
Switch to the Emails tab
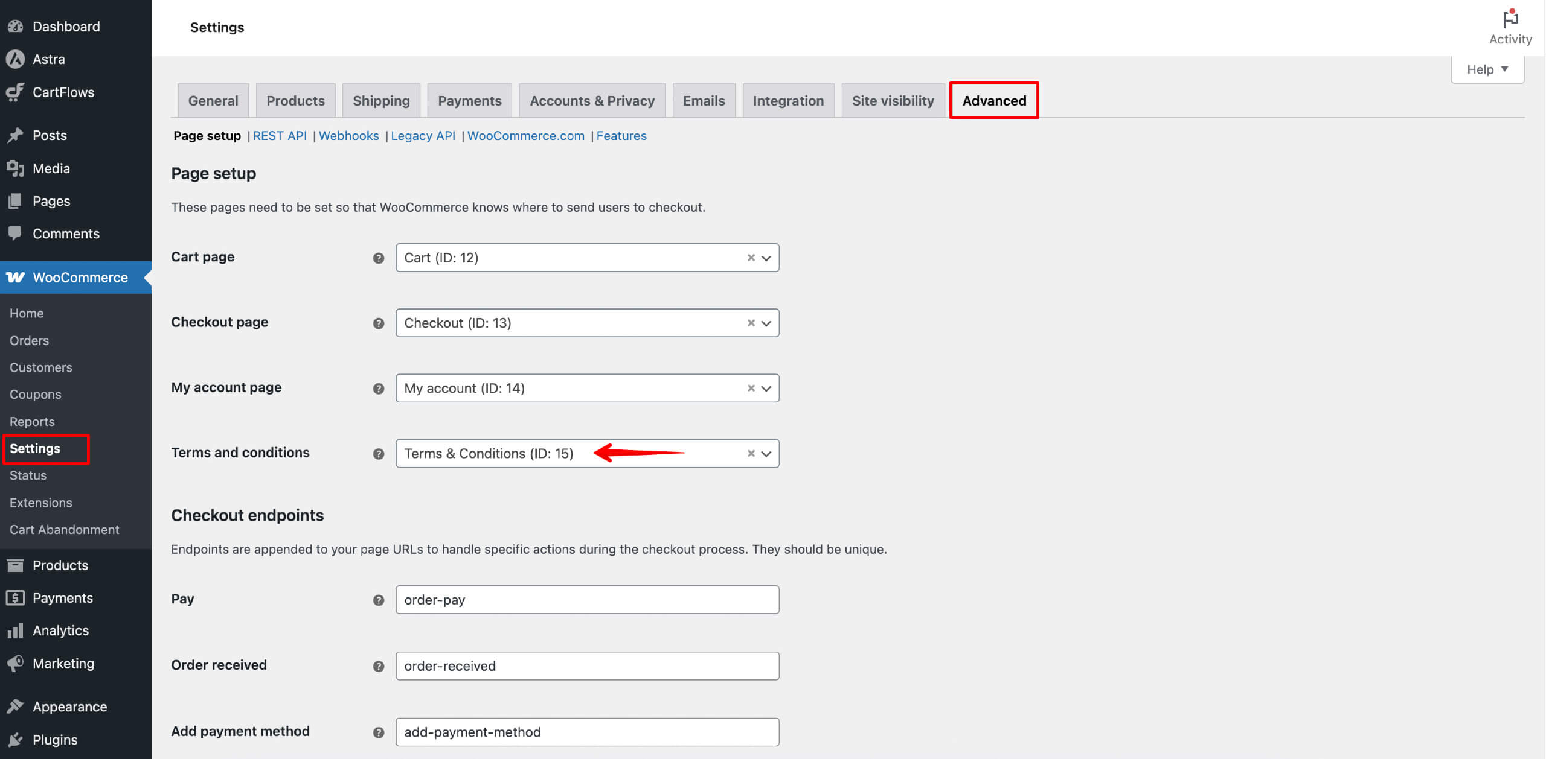[x=704, y=101]
